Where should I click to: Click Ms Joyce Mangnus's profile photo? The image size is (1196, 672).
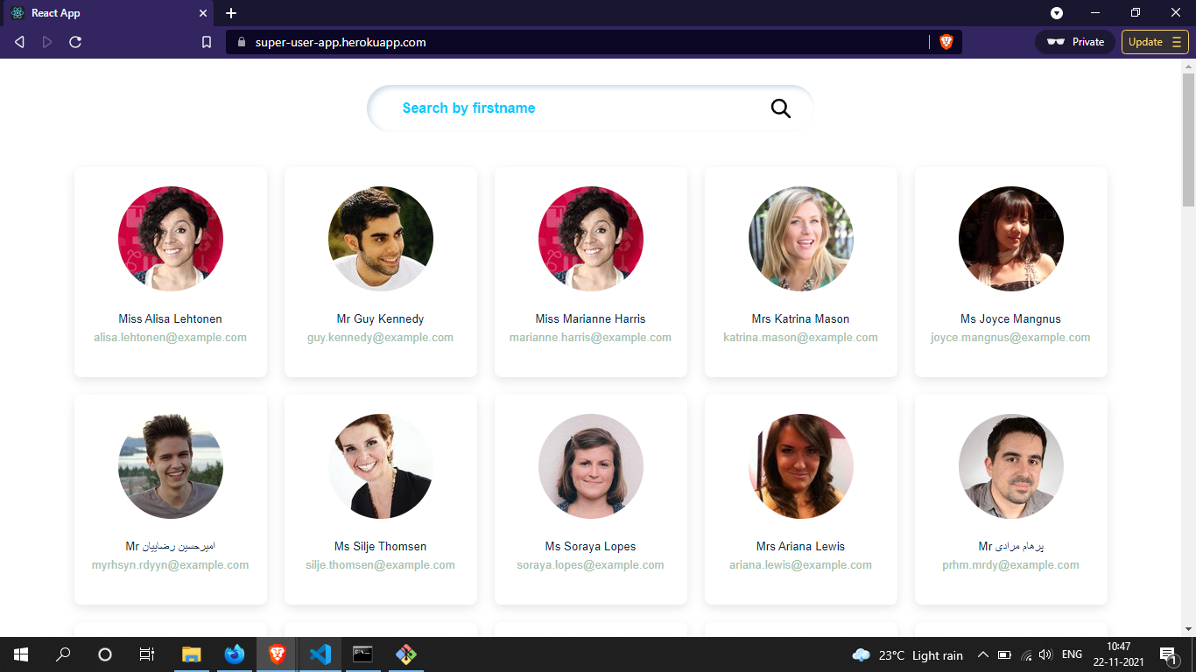pos(1011,239)
